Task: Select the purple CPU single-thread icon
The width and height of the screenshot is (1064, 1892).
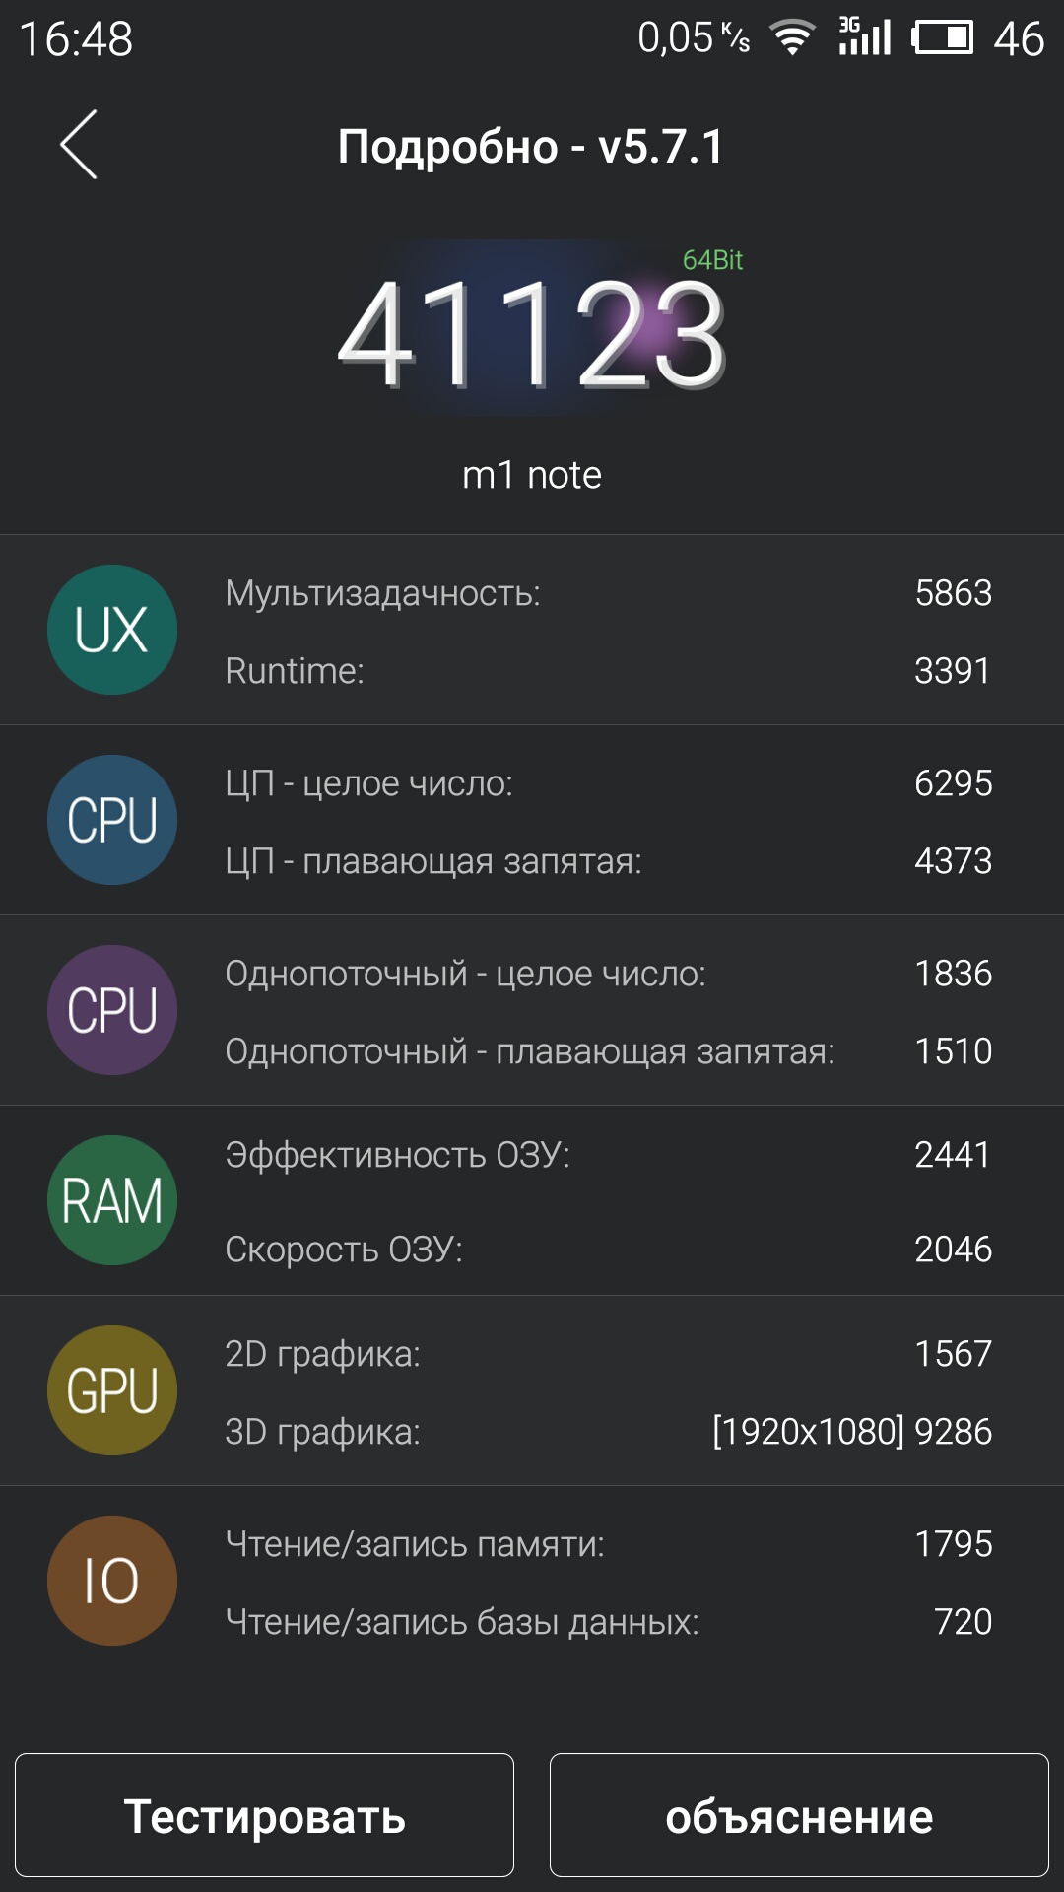Action: pos(112,1010)
